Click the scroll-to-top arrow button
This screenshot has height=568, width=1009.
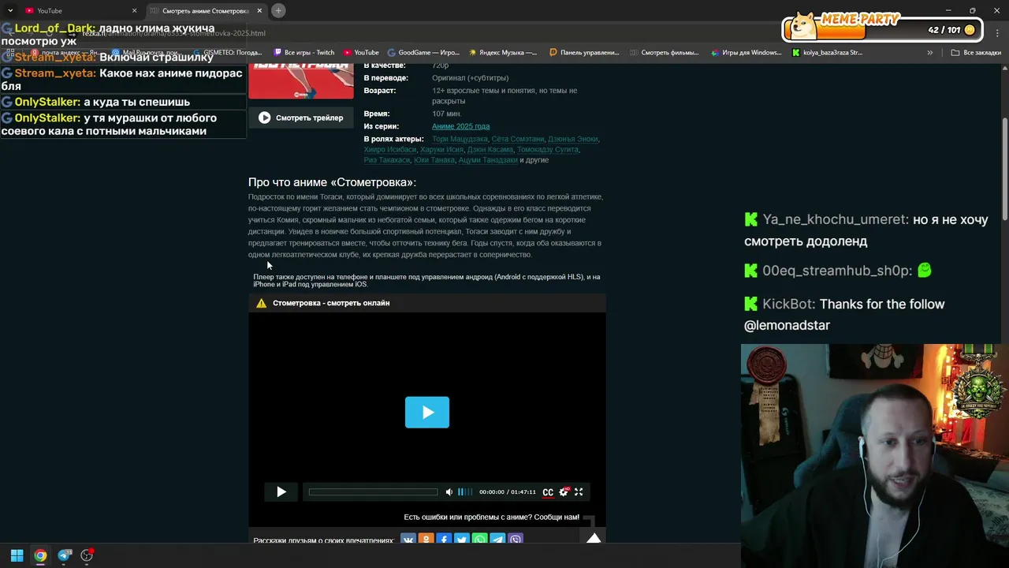pos(594,537)
